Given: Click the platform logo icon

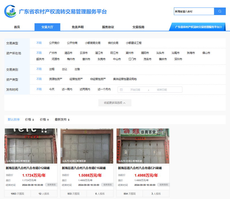Looking at the screenshot, I should click(x=10, y=12).
